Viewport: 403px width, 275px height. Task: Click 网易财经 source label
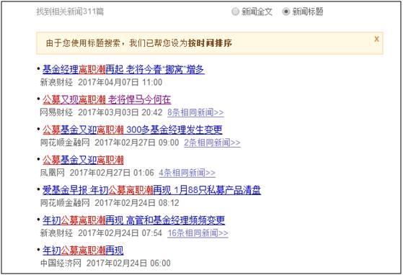coord(56,112)
